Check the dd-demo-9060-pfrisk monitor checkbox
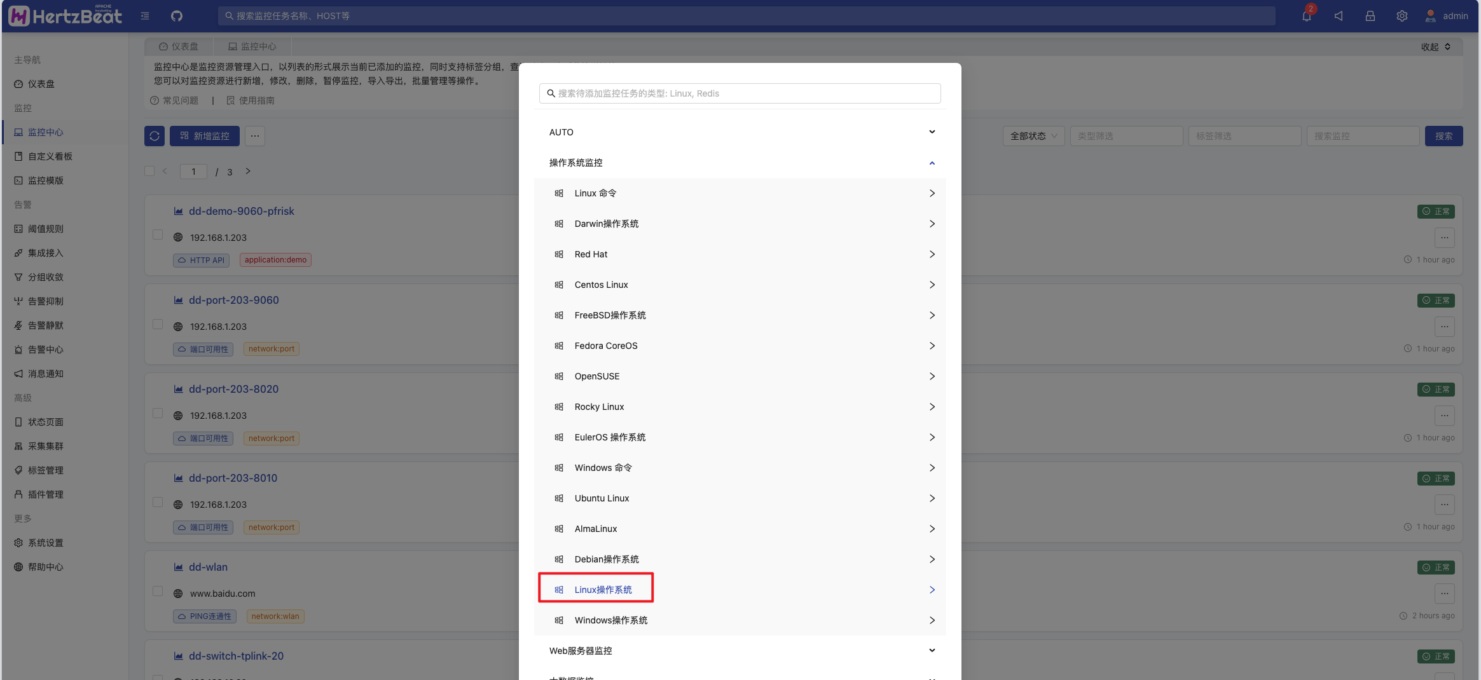 click(x=158, y=235)
